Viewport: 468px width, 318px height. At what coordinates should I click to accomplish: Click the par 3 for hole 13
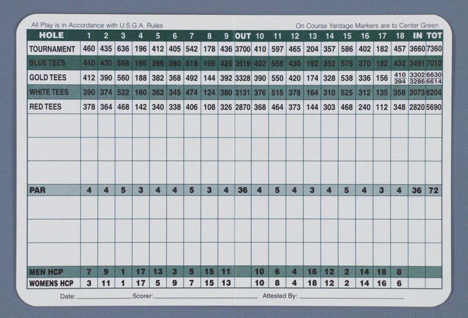(312, 190)
